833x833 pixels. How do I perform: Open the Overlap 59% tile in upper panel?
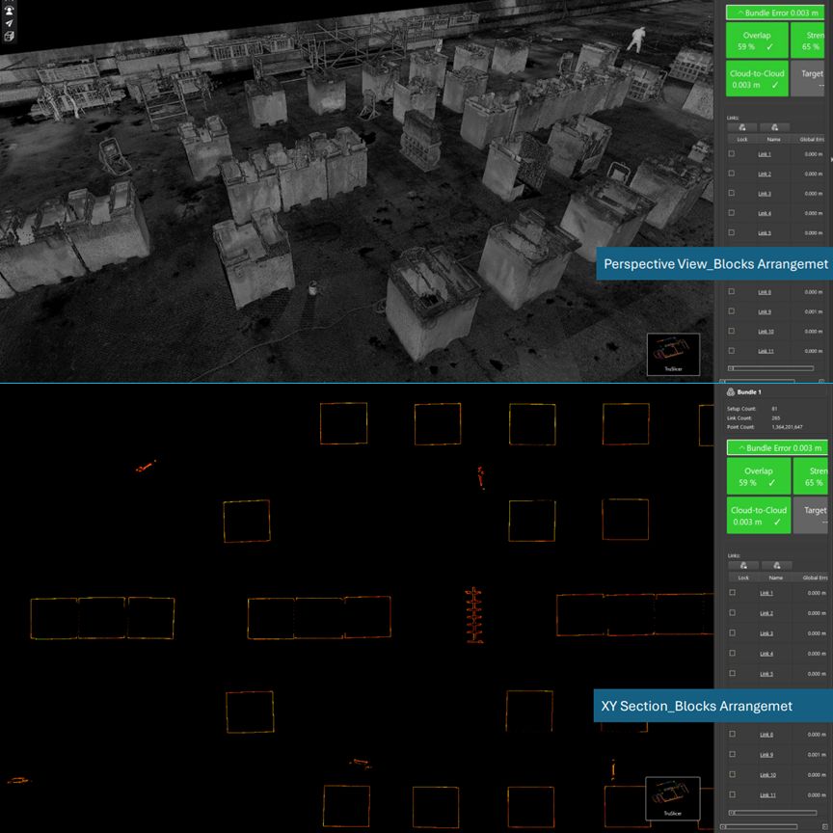point(758,40)
